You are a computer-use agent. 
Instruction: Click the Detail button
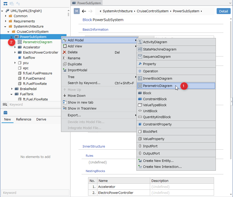(223, 11)
